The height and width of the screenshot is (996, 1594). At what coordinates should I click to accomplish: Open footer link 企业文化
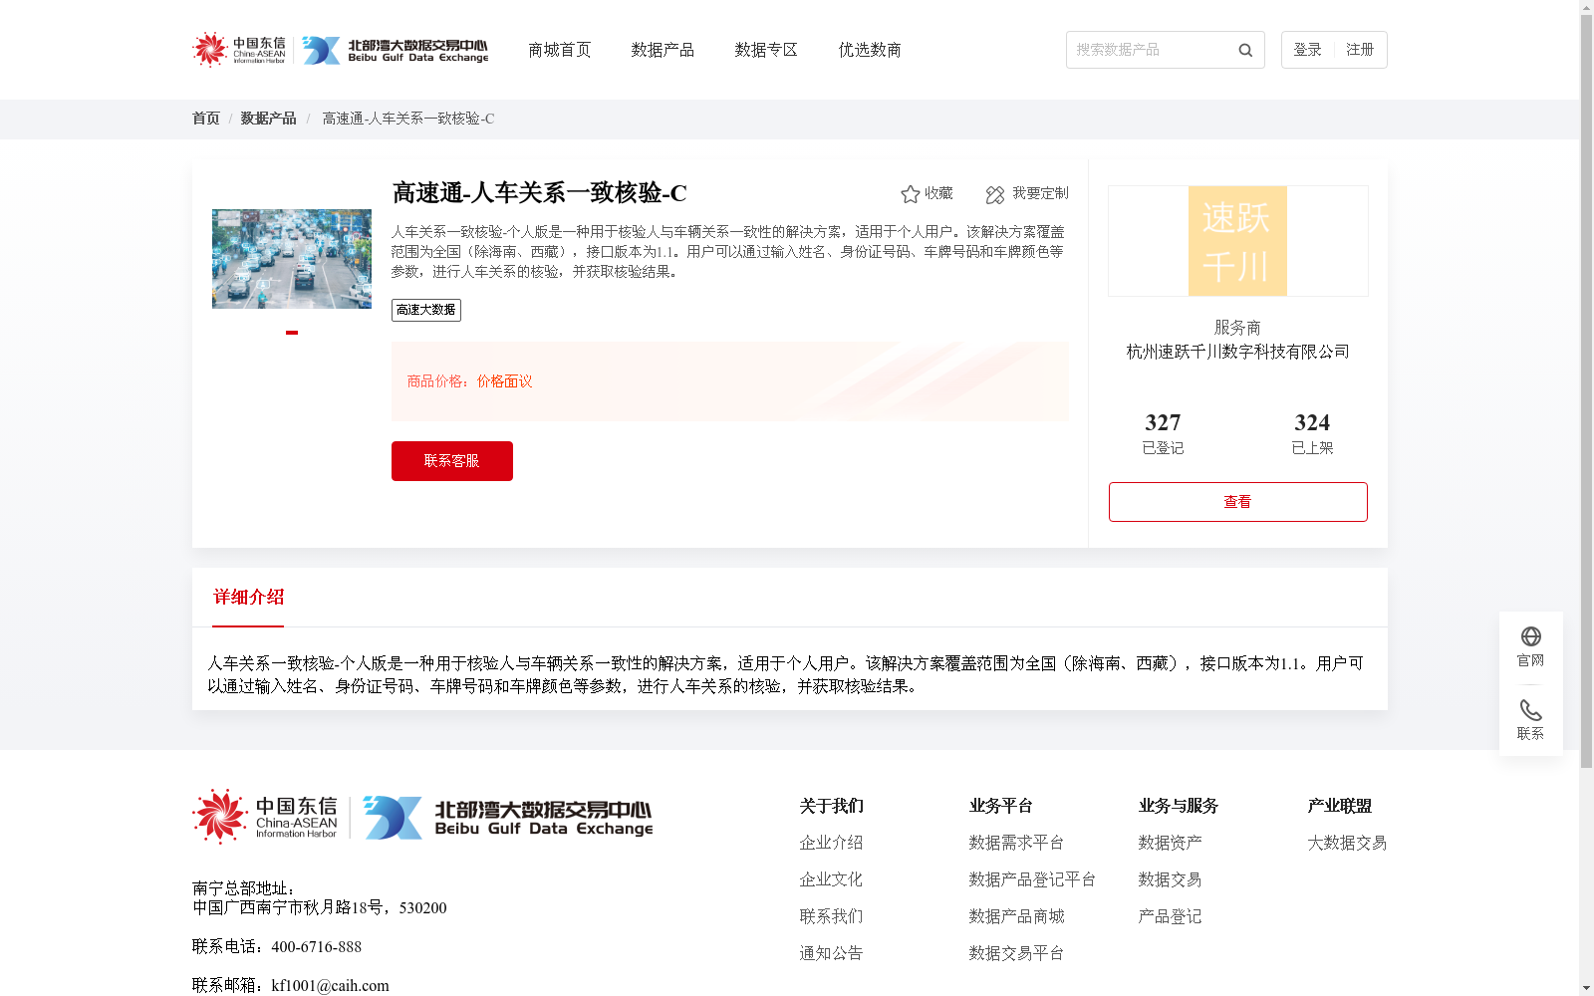(831, 879)
